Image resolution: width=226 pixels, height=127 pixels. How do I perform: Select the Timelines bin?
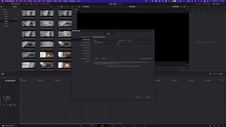pos(6,26)
